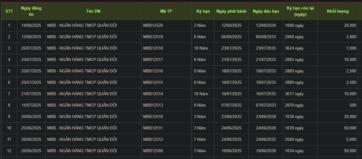This screenshot has height=159, width=362.
Task: Click maturity date 06/08/2033
Action: 266,37
